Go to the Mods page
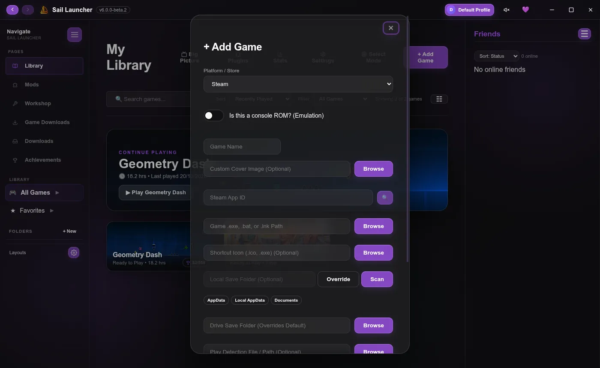The height and width of the screenshot is (368, 600). point(45,85)
